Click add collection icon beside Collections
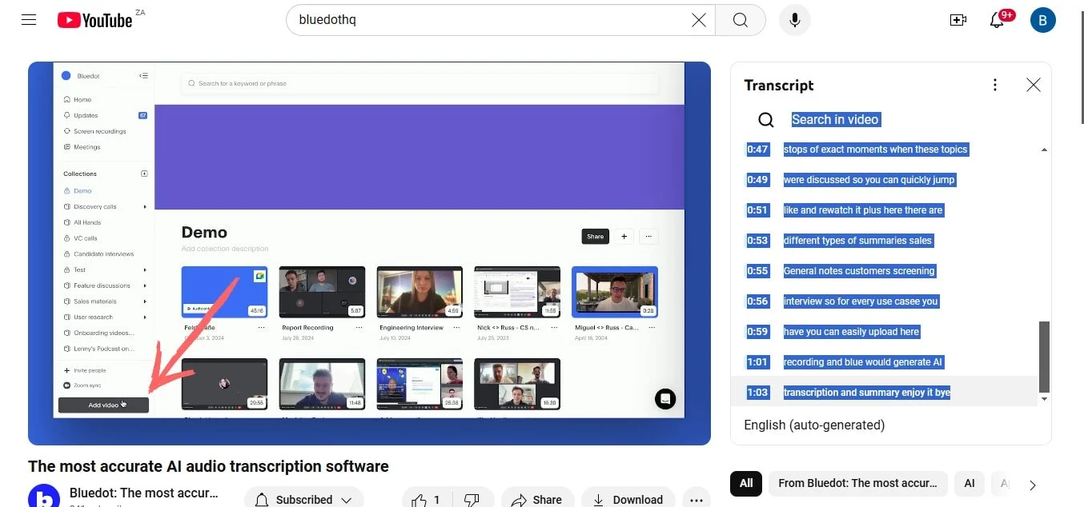Viewport: 1084px width, 507px height. pyautogui.click(x=144, y=174)
